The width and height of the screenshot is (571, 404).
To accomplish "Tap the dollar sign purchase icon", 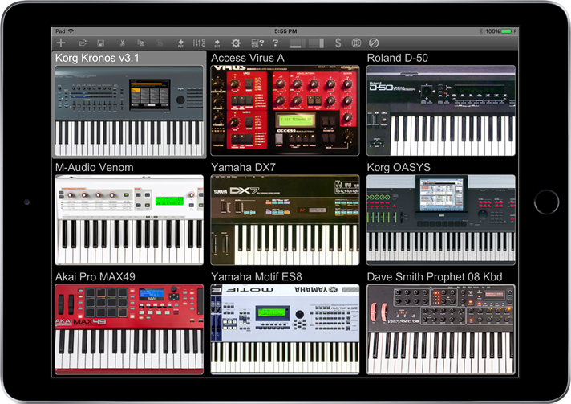I will [x=338, y=43].
